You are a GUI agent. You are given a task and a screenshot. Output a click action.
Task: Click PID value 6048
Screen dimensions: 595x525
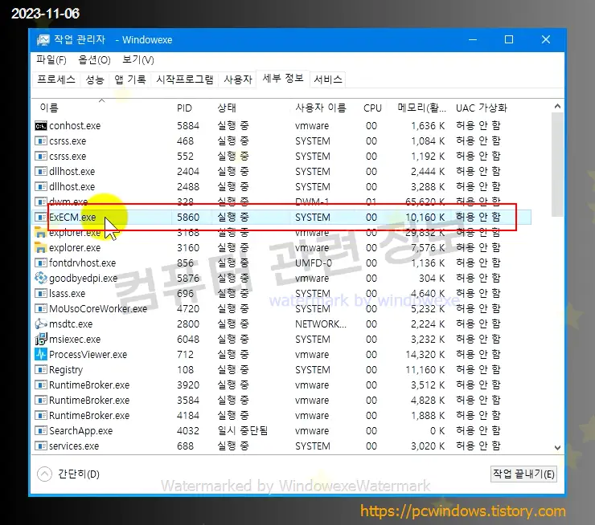(188, 339)
